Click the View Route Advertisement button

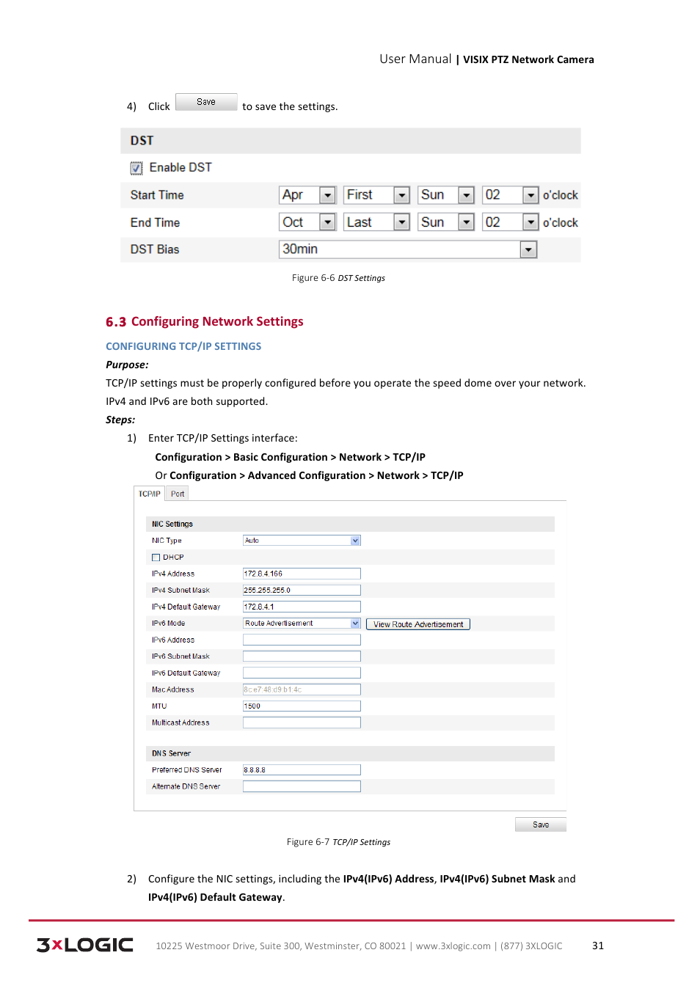tap(418, 624)
